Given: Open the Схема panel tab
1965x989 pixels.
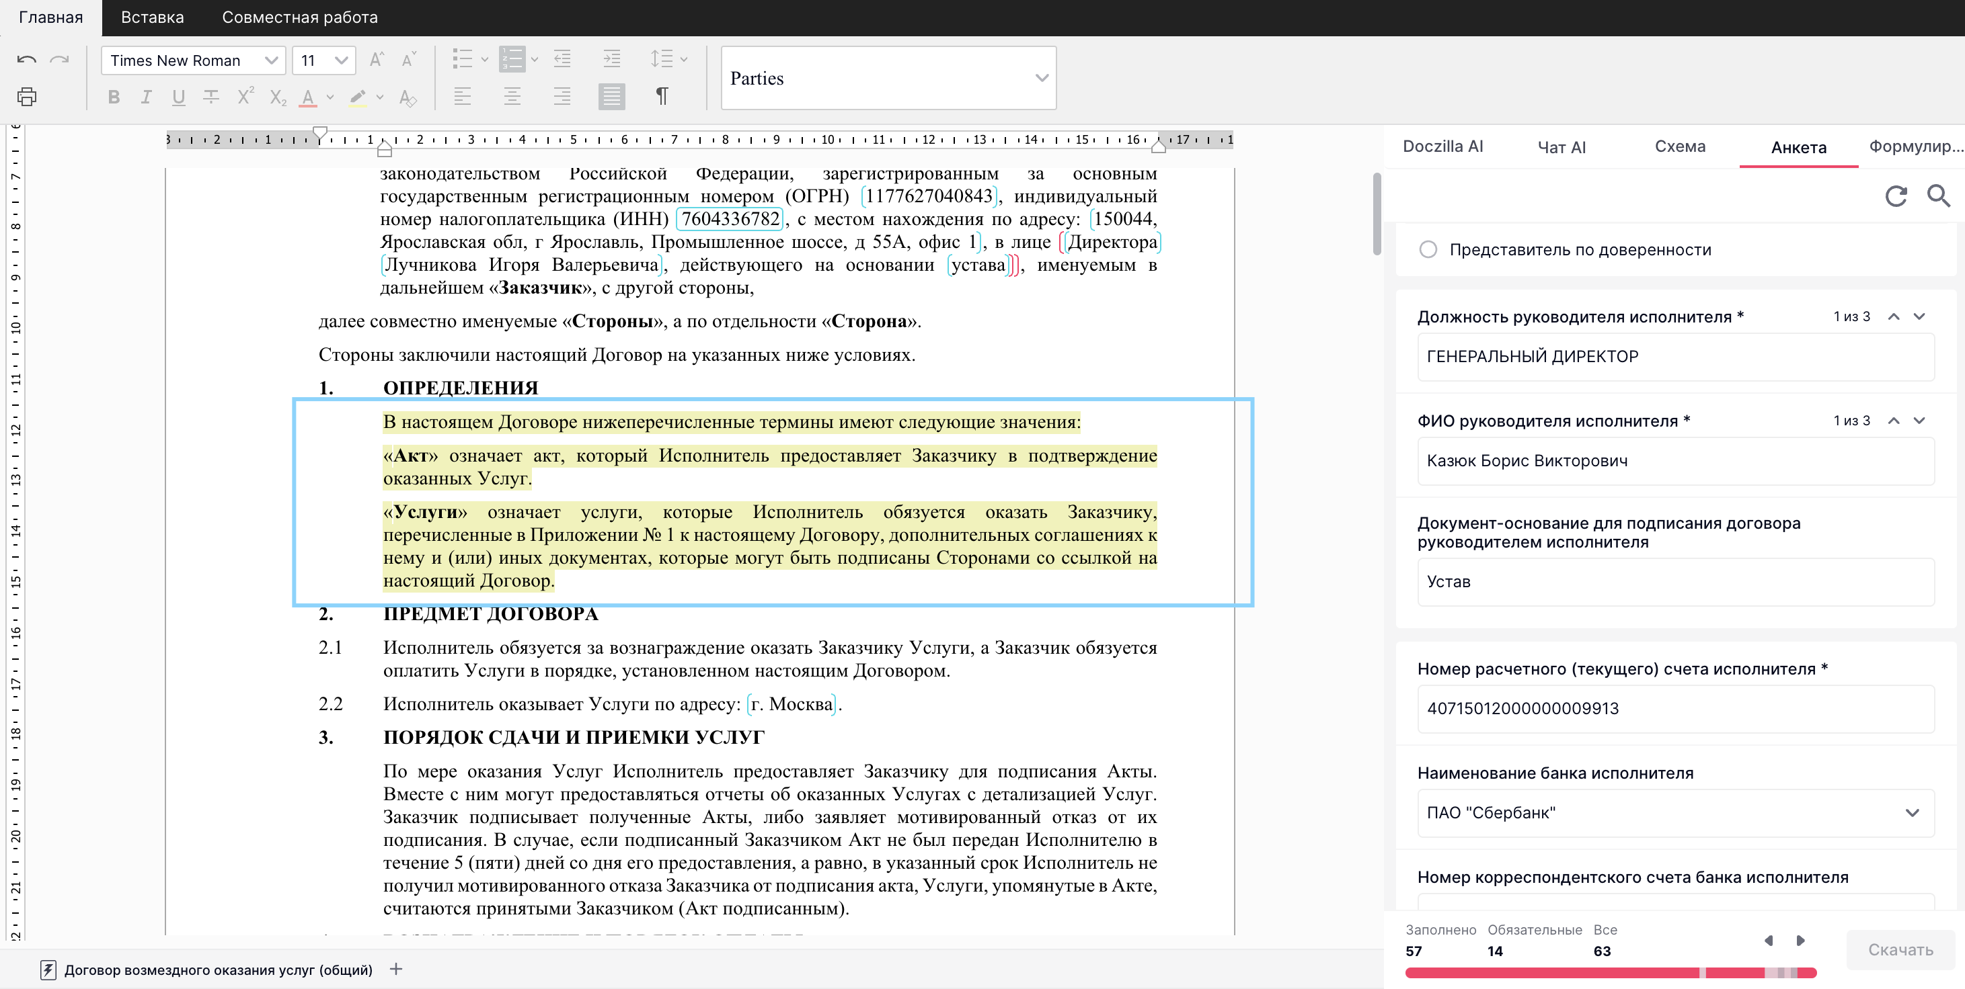Looking at the screenshot, I should coord(1680,147).
